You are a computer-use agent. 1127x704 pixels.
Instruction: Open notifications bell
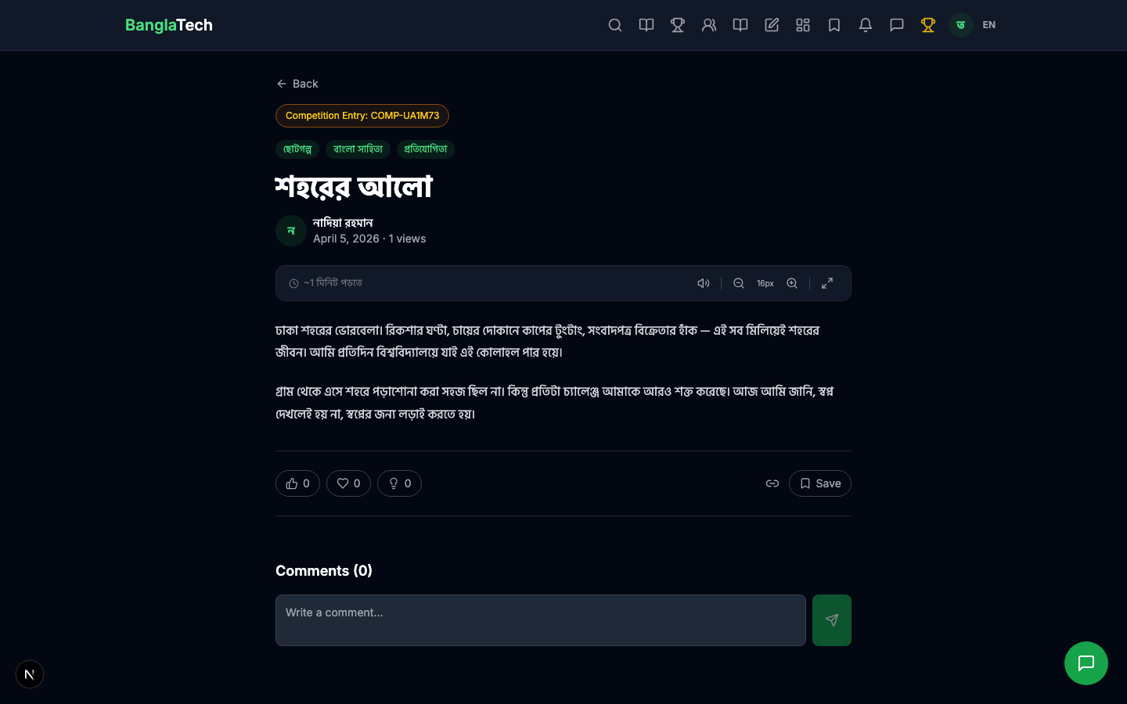point(866,25)
